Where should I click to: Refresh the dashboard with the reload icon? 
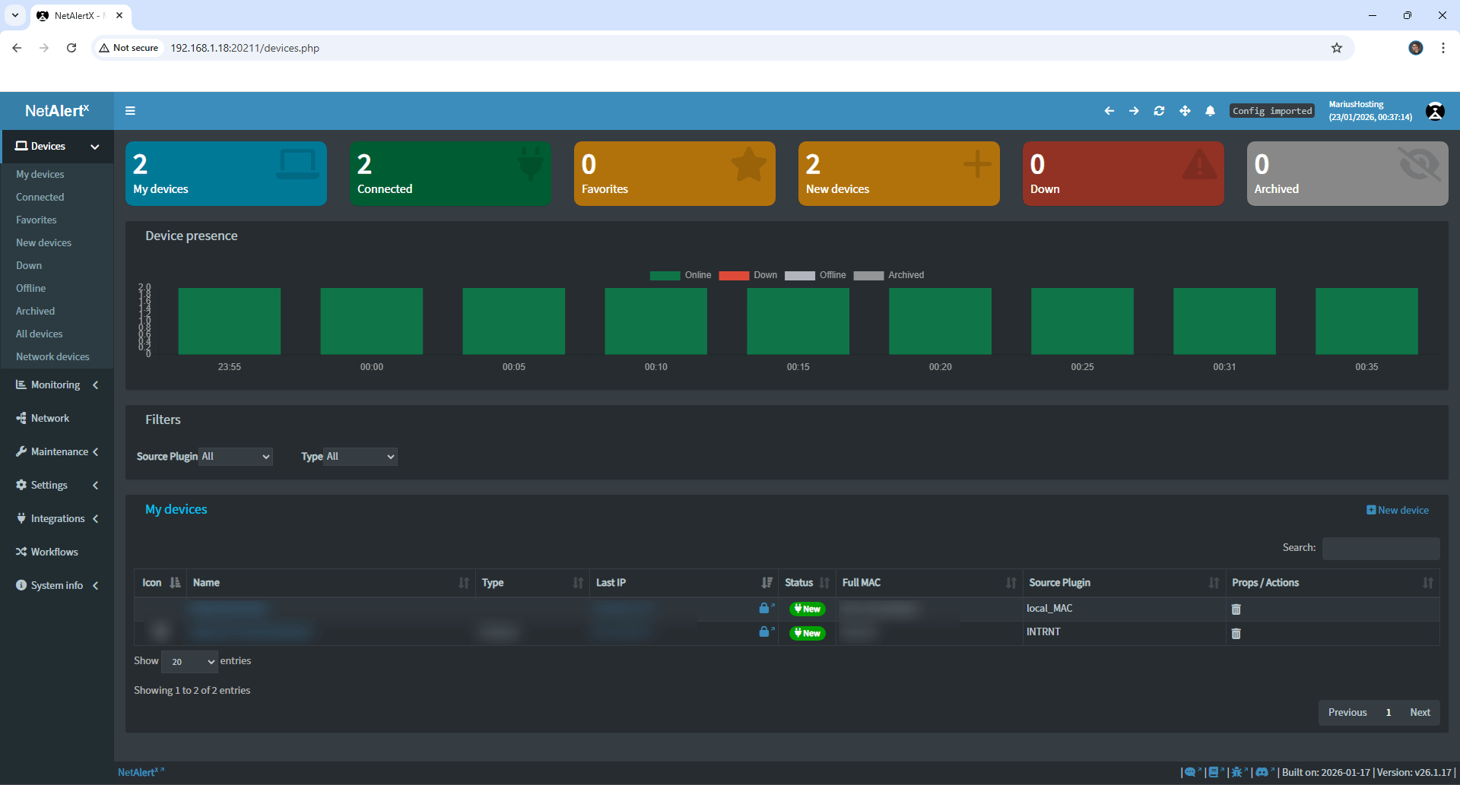1159,111
